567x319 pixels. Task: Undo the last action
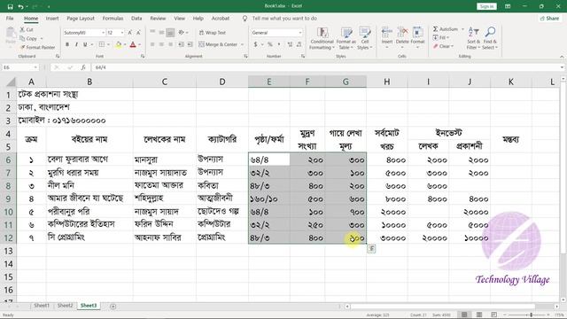pyautogui.click(x=20, y=6)
